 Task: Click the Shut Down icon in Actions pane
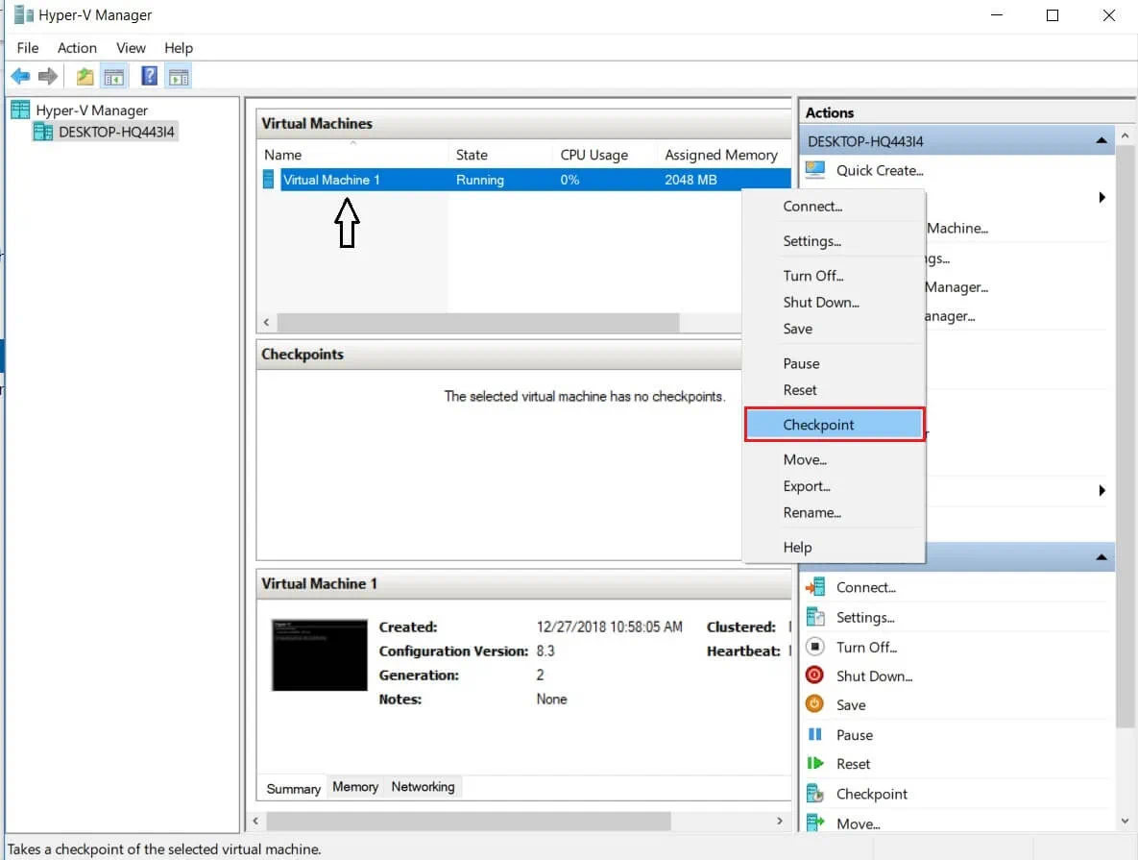tap(814, 676)
